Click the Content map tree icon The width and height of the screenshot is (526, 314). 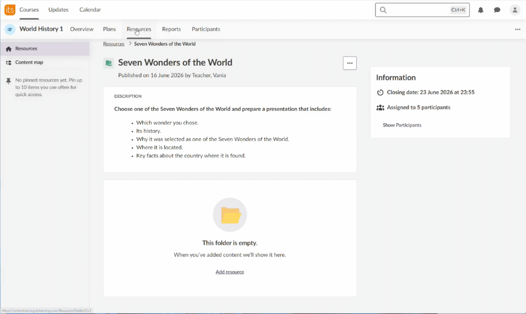click(x=9, y=62)
